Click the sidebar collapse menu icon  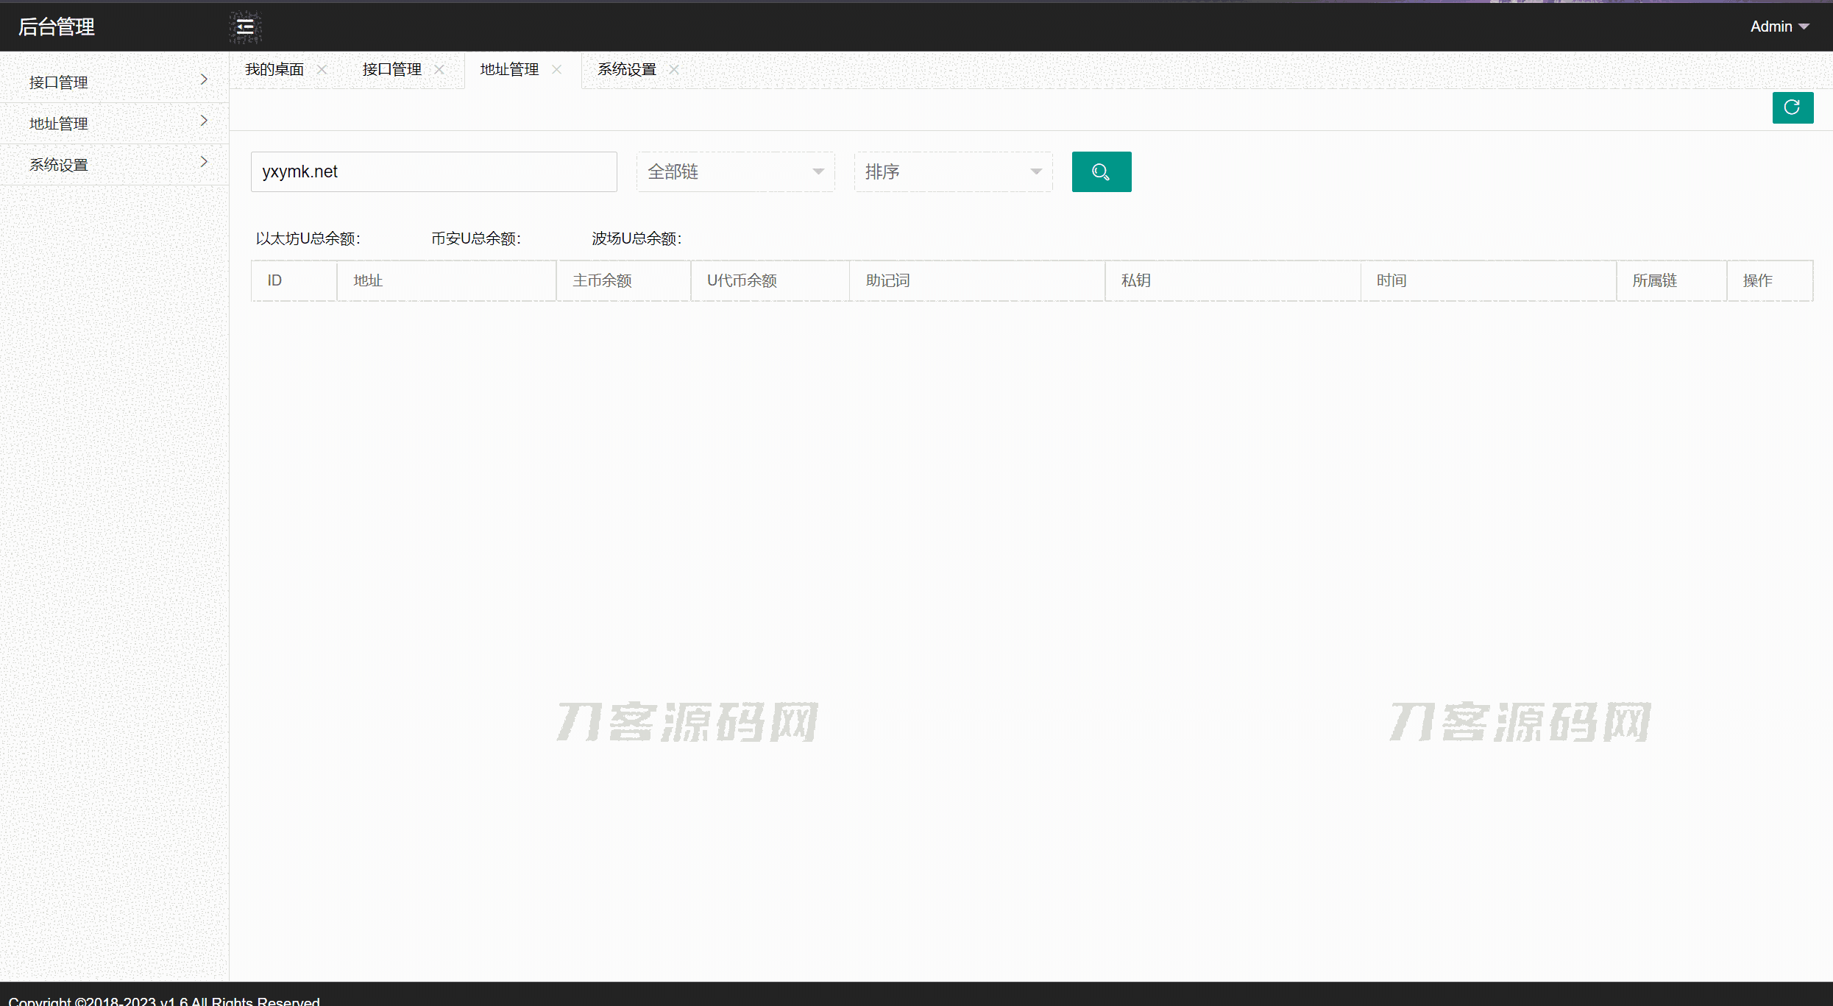pos(245,27)
